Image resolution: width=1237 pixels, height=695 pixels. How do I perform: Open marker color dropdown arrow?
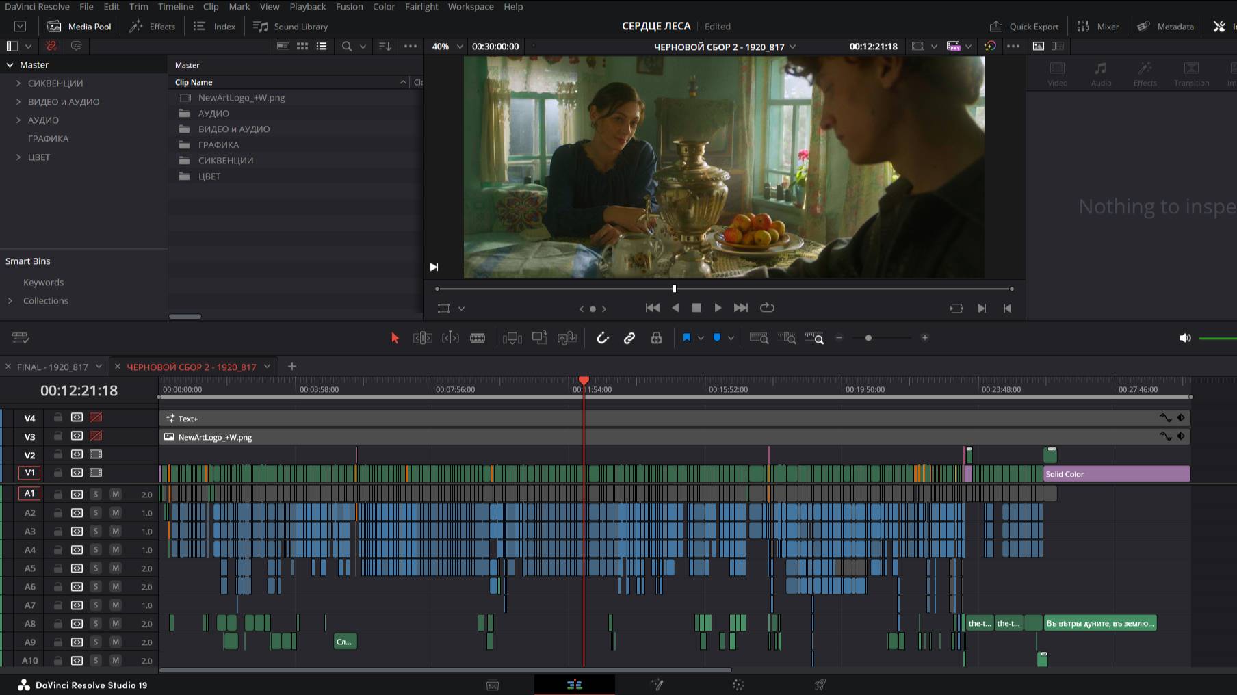tap(731, 338)
